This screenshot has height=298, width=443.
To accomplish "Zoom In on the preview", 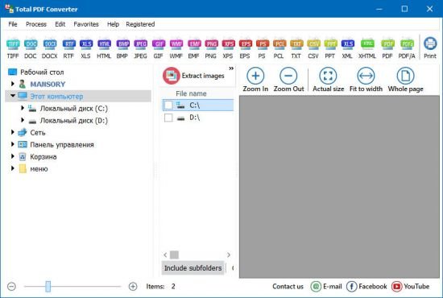I will pos(255,80).
